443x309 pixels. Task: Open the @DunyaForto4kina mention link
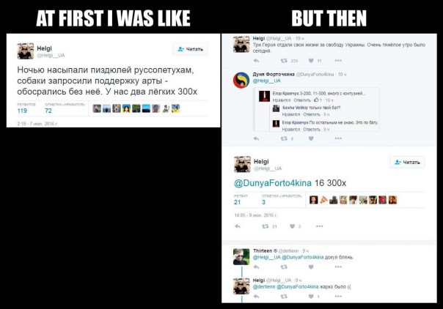pos(273,183)
